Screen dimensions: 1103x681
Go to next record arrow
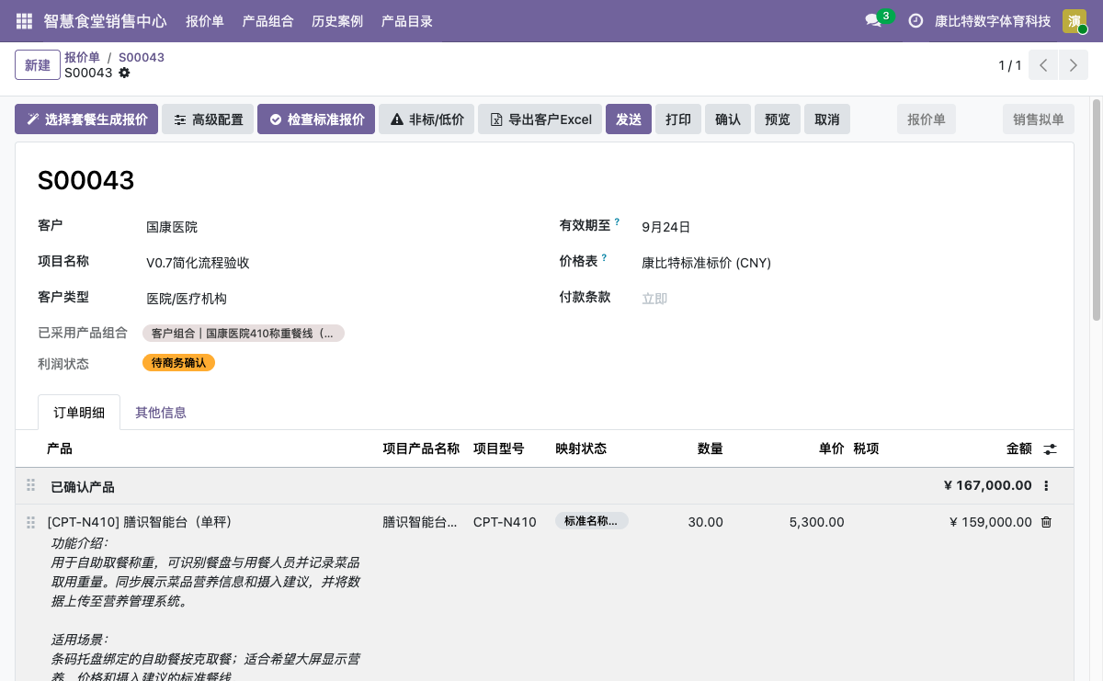[1073, 65]
